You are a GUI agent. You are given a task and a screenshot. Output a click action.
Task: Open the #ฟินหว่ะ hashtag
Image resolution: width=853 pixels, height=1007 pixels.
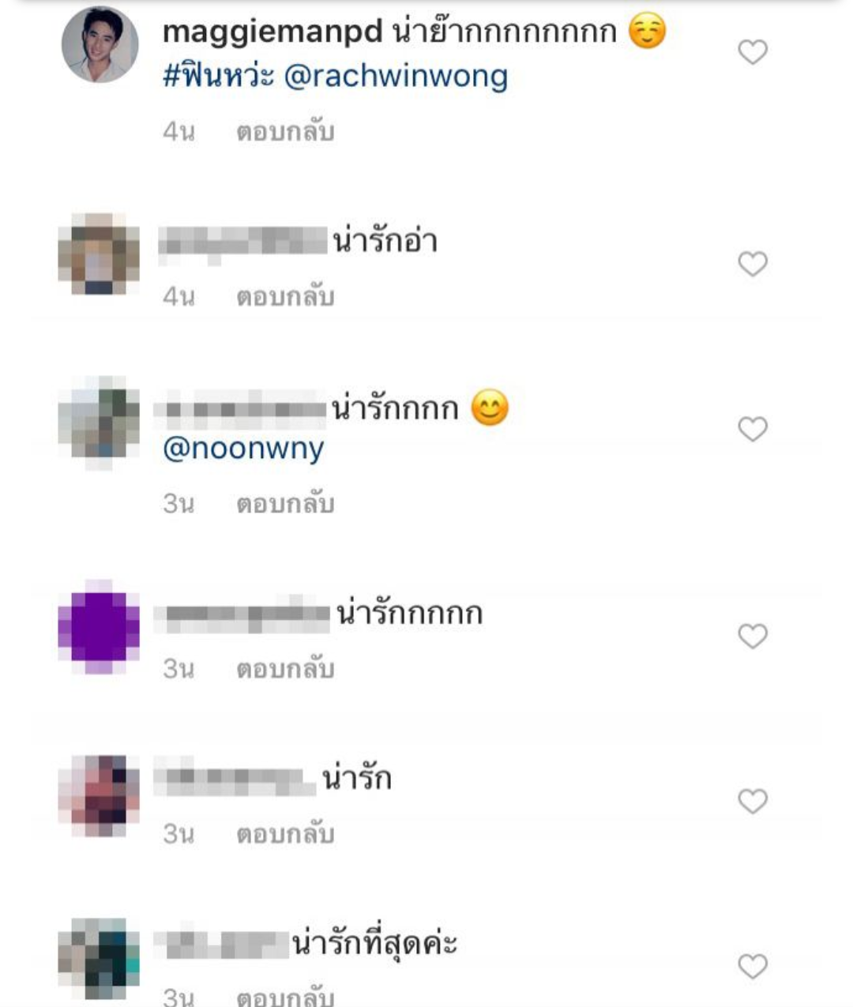click(218, 77)
